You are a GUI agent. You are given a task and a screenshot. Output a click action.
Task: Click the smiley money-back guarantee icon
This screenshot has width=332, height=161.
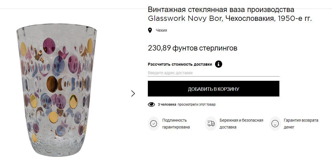[275, 124]
